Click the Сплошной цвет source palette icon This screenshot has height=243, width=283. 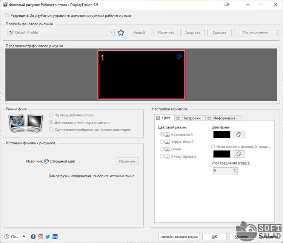[46, 161]
